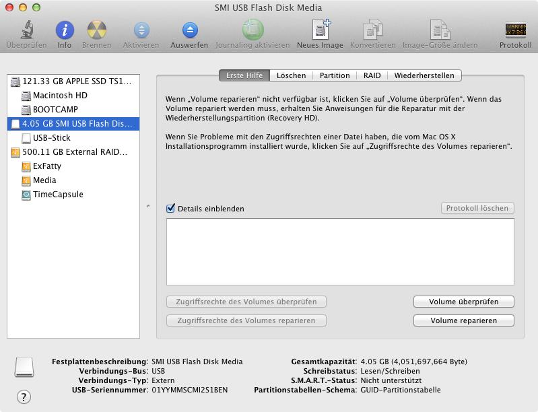538x412 pixels.
Task: Click the Überprüfen microscope toolbar icon
Action: 27,30
